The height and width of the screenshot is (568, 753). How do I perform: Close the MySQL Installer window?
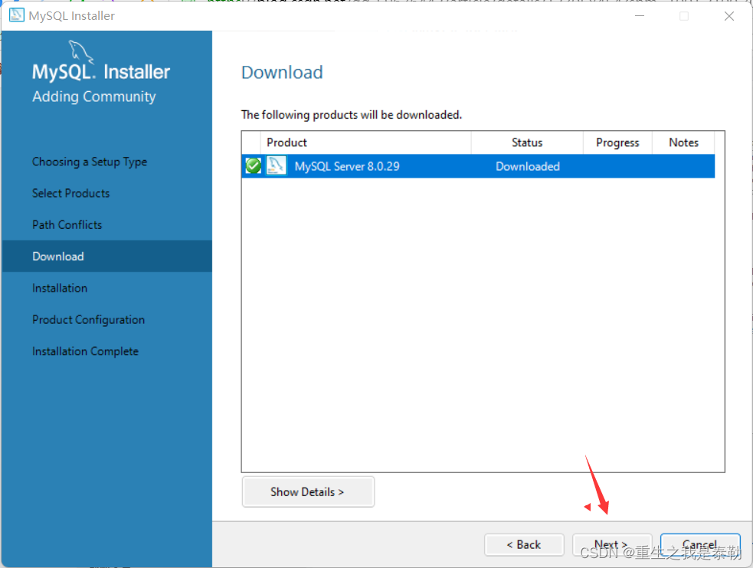(729, 16)
